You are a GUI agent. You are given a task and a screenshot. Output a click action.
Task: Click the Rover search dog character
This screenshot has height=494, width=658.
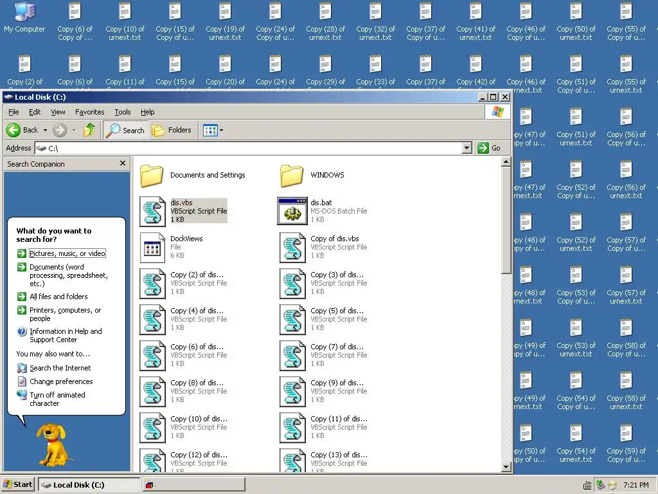(x=54, y=445)
